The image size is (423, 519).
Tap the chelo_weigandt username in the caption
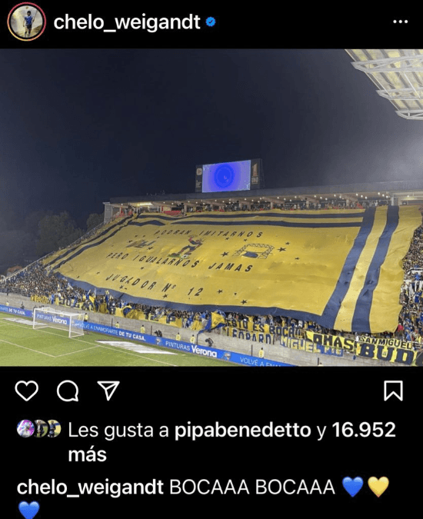click(x=90, y=487)
